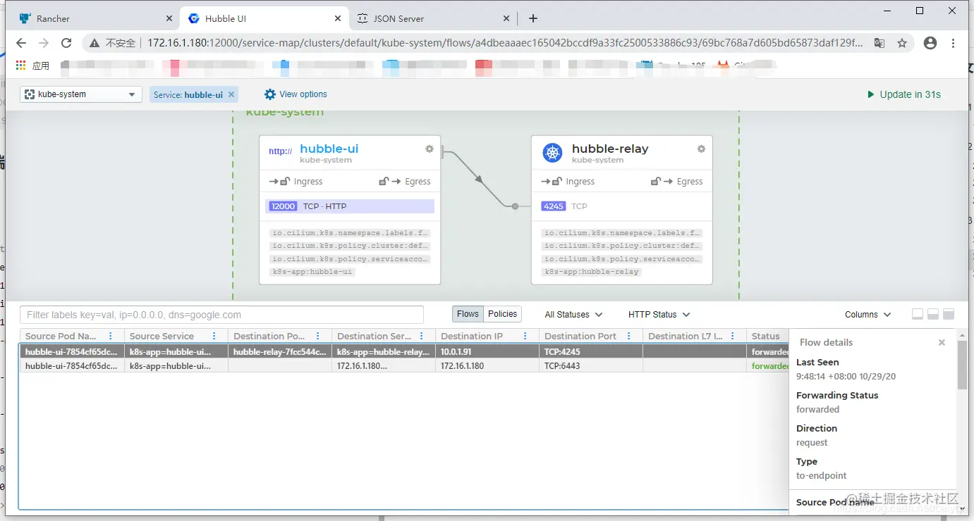Image resolution: width=974 pixels, height=521 pixels.
Task: Click the translate page icon in address bar
Action: tap(879, 43)
